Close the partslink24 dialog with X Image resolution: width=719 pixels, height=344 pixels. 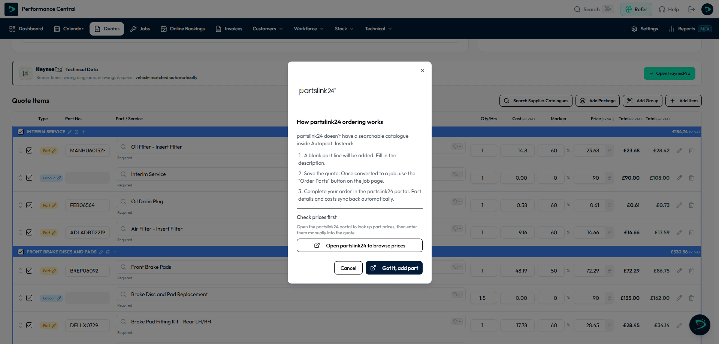point(423,70)
